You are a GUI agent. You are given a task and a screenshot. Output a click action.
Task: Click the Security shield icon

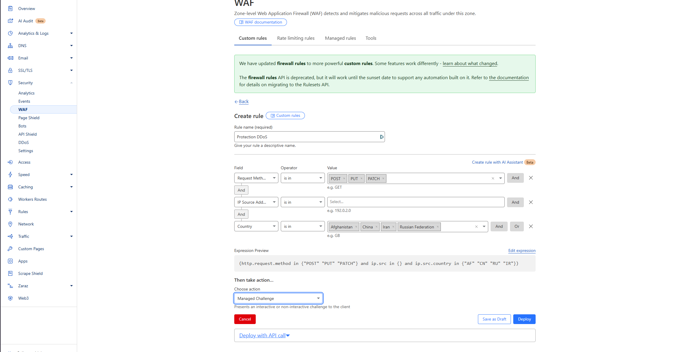pos(10,83)
